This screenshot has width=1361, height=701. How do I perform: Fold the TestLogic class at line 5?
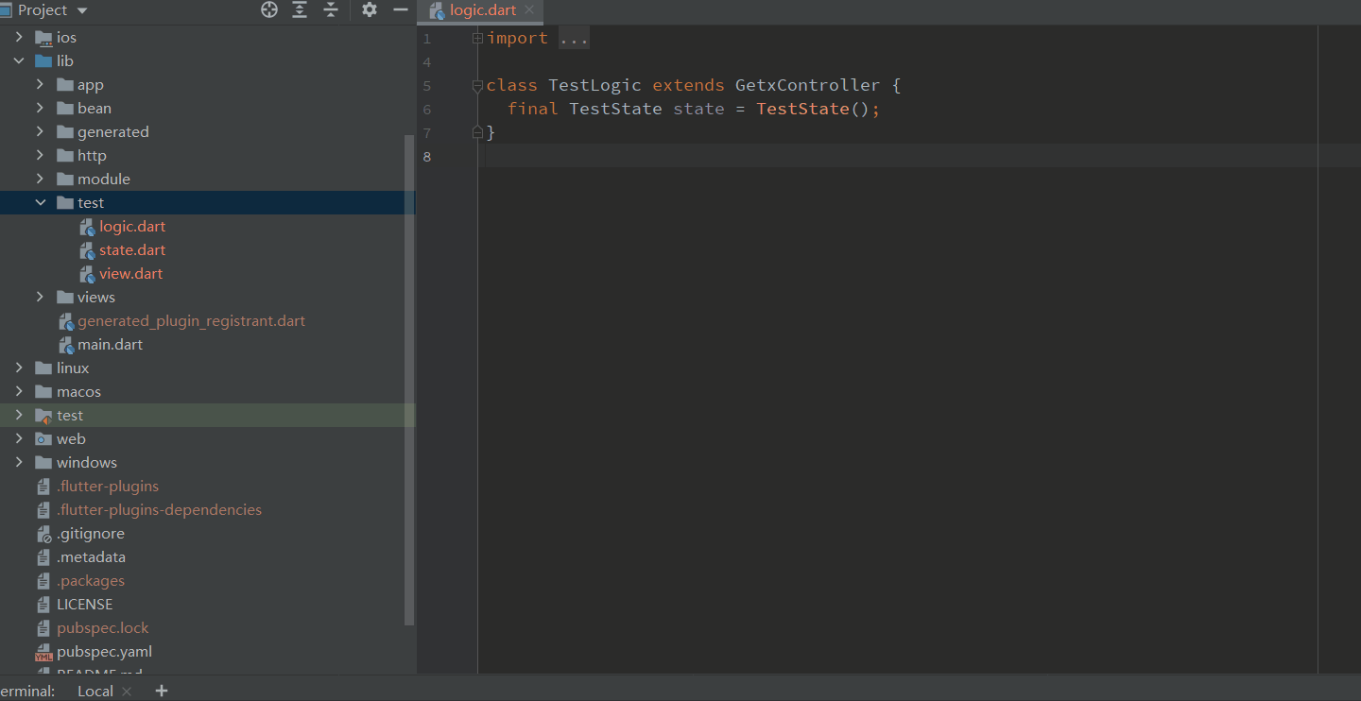[x=477, y=85]
